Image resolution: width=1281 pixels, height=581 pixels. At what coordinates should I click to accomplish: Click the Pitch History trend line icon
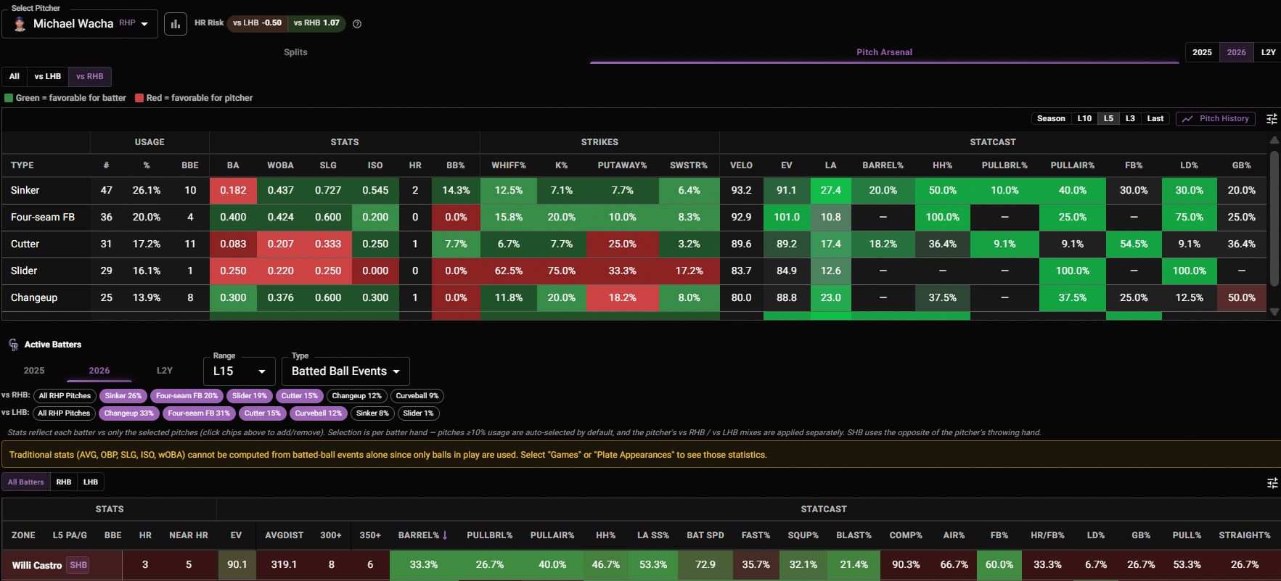point(1187,119)
